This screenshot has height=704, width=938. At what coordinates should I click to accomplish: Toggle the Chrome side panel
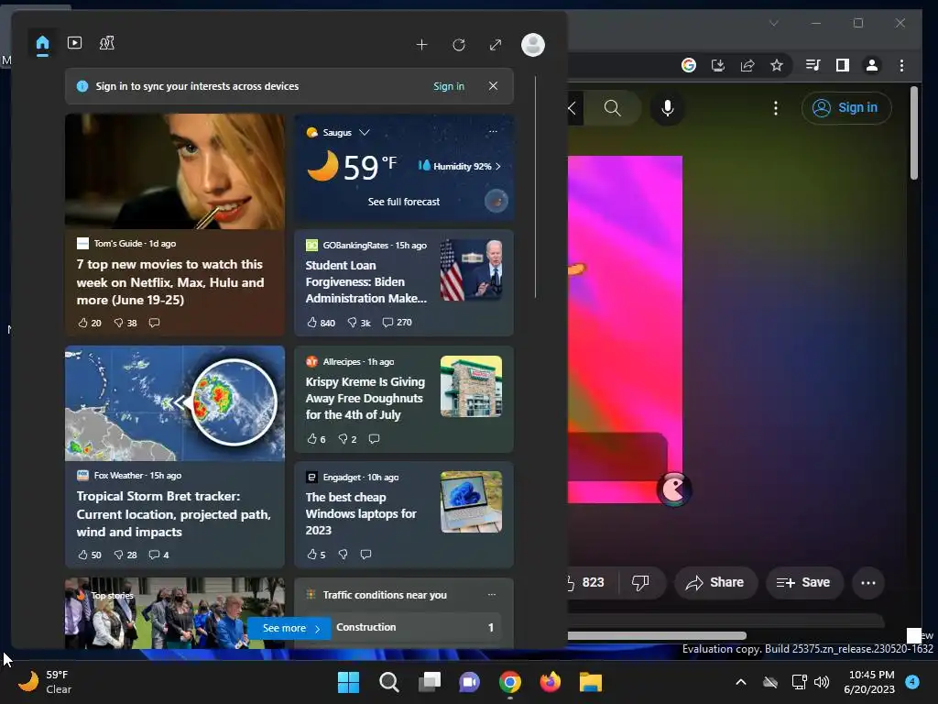[843, 65]
